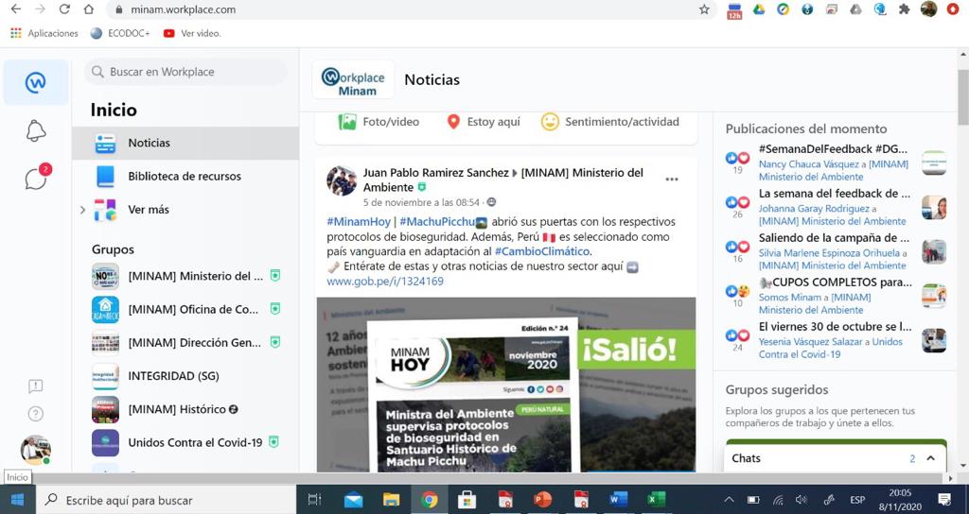Reload the page in browser
Image resolution: width=969 pixels, height=514 pixels.
click(64, 9)
